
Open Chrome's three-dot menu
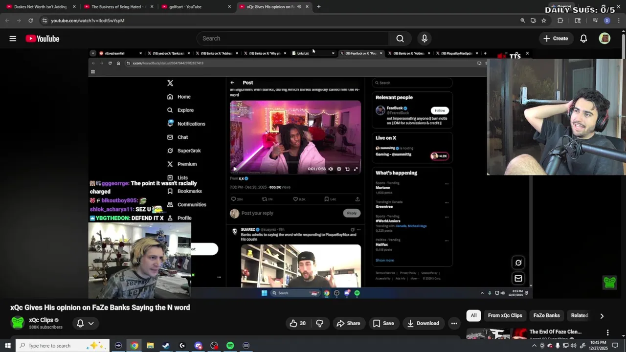[618, 21]
